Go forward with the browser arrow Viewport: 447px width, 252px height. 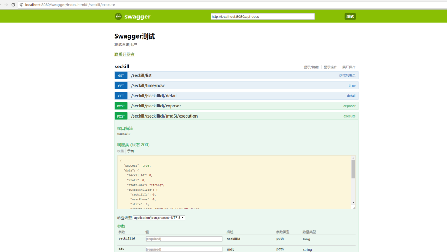6,5
